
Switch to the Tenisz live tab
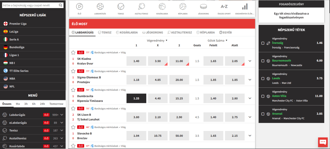point(105,33)
